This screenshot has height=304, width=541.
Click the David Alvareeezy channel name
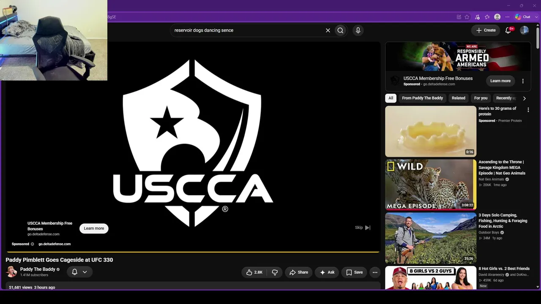(x=491, y=274)
